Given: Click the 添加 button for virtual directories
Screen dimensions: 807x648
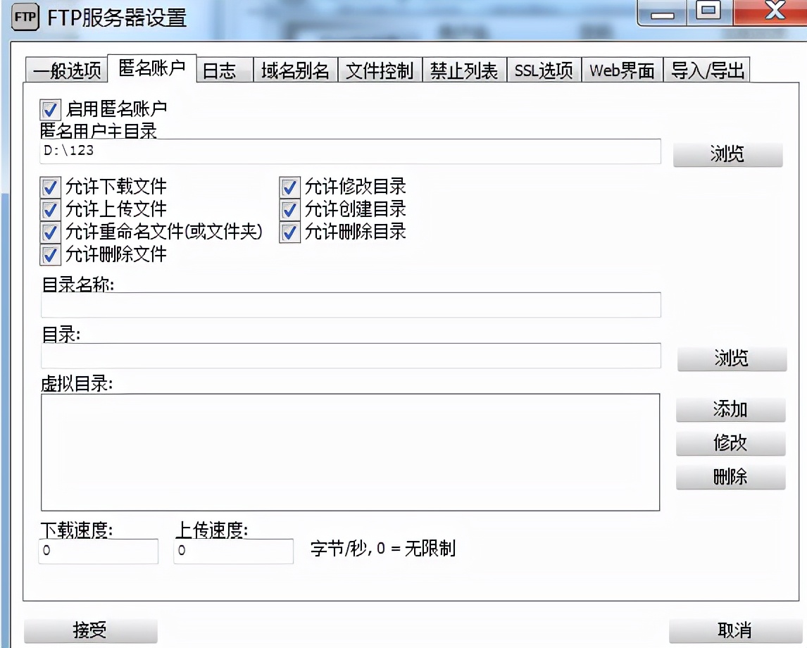Looking at the screenshot, I should pos(731,409).
